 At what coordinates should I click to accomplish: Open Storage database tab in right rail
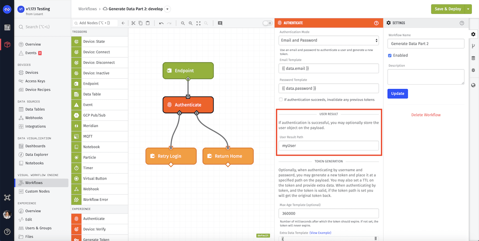473,58
